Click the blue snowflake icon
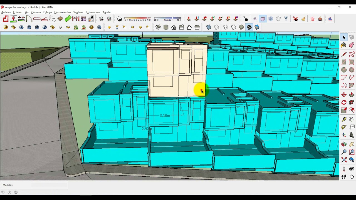This screenshot has width=356, height=200. click(271, 19)
